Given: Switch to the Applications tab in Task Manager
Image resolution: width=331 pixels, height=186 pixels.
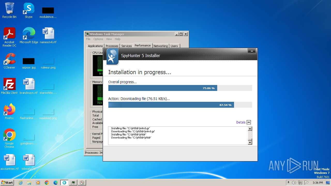Looking at the screenshot, I should pyautogui.click(x=95, y=46).
